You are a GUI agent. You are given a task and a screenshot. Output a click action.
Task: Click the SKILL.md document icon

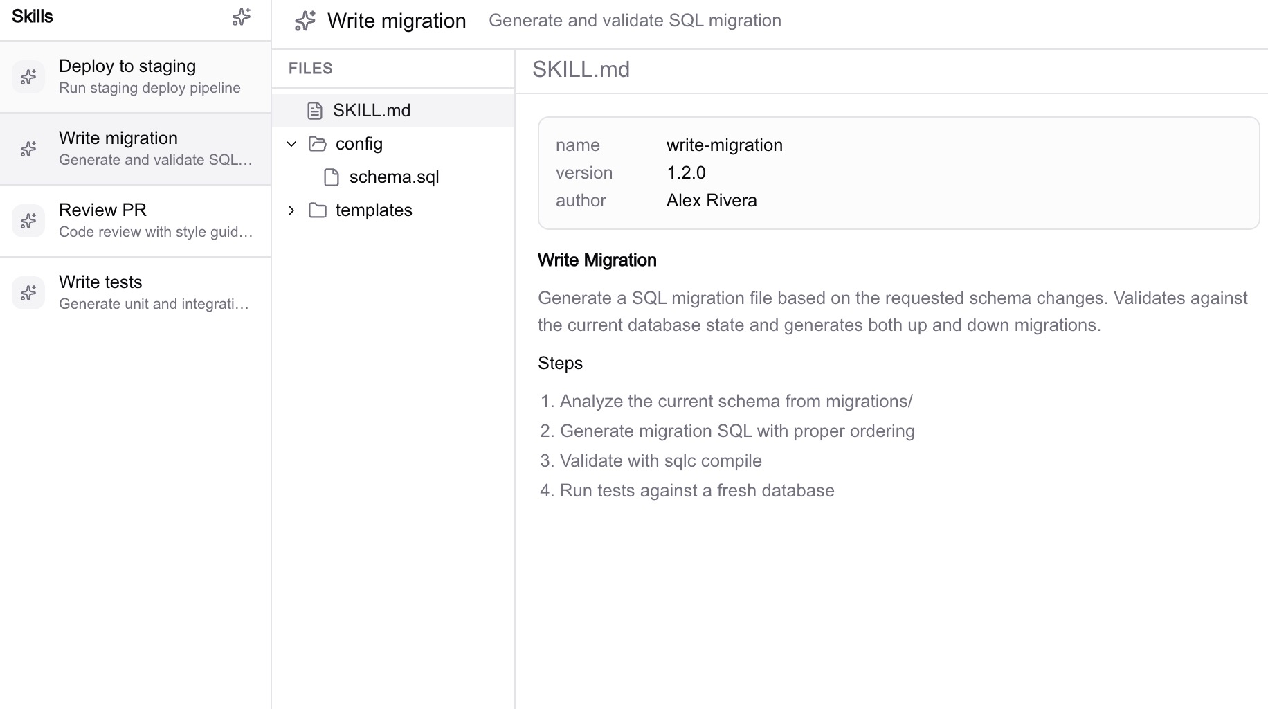coord(315,111)
